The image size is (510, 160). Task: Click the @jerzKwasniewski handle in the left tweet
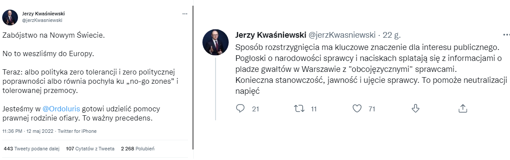(42, 20)
